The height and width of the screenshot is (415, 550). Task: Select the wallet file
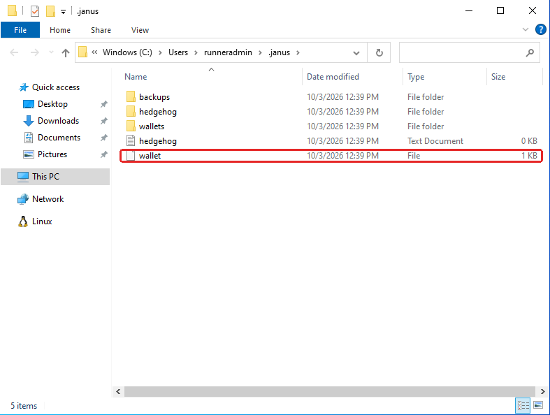[x=331, y=156]
